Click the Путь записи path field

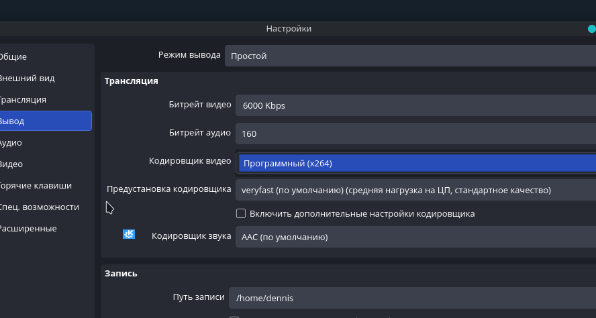tap(411, 298)
